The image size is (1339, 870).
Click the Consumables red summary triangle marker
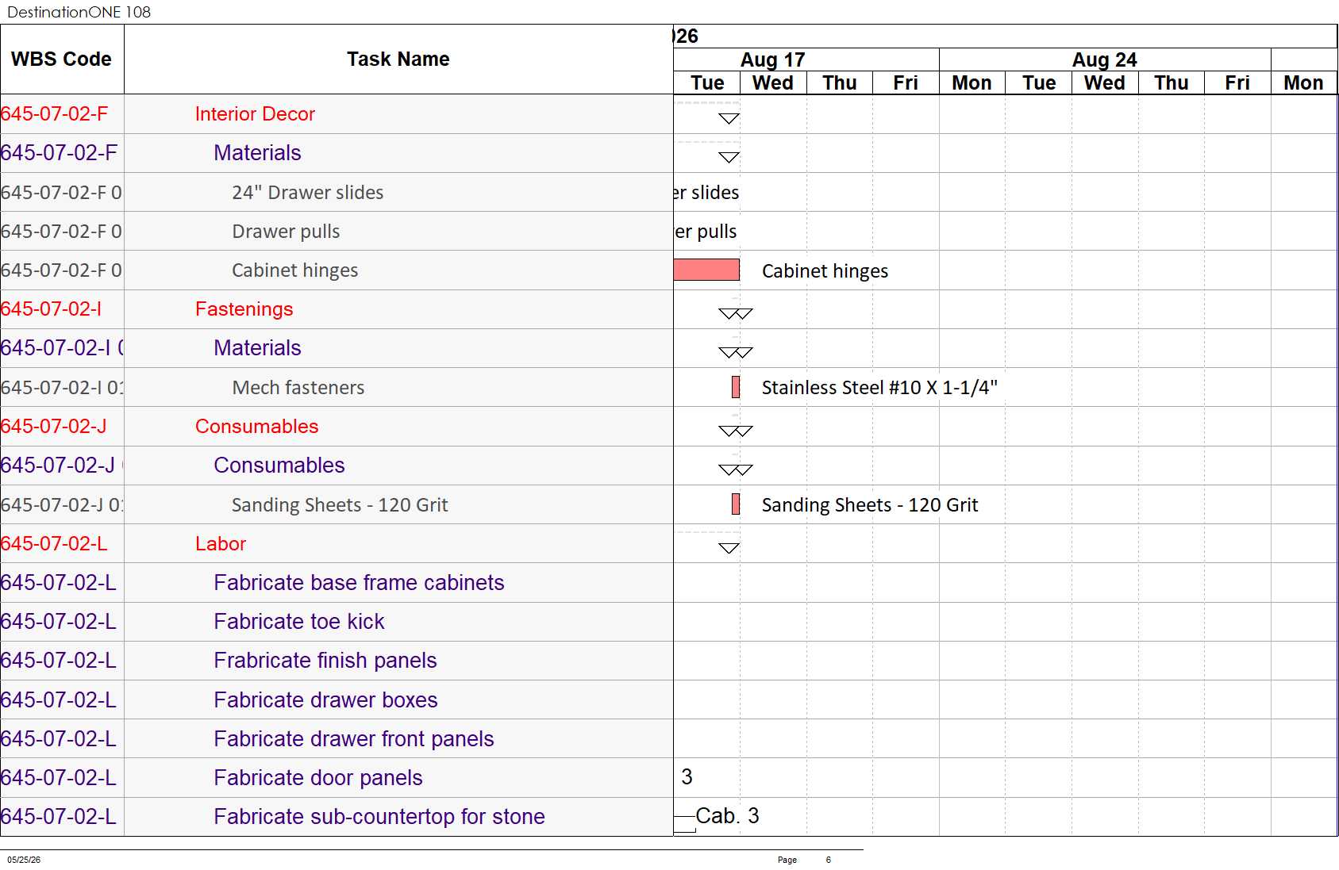coord(735,431)
